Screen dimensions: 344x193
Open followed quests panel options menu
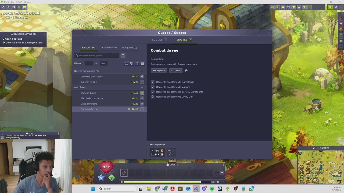pos(44,34)
